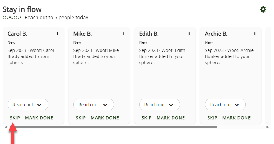Open Mike B. card three-dot menu
The width and height of the screenshot is (274, 144).
[123, 34]
